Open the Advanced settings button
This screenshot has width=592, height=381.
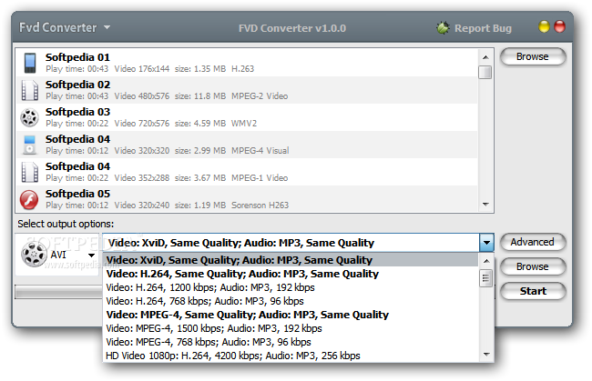tap(533, 242)
